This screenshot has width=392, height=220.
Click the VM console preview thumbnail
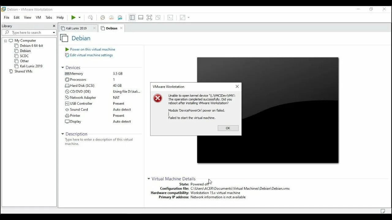point(268,110)
